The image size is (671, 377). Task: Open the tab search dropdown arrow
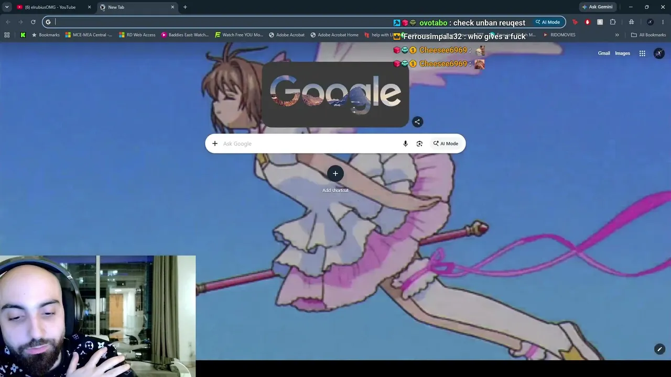click(7, 7)
